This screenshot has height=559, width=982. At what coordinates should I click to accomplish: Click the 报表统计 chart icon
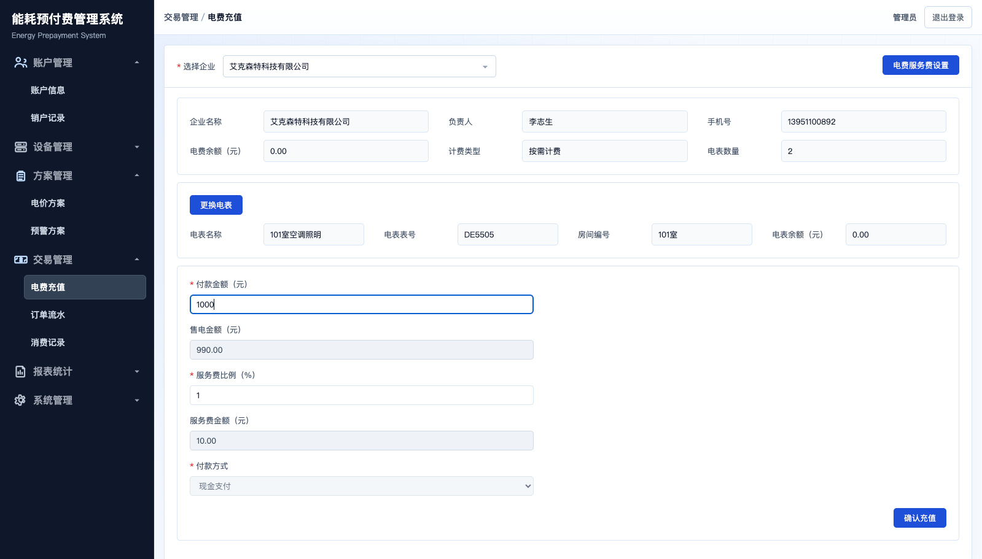coord(20,371)
